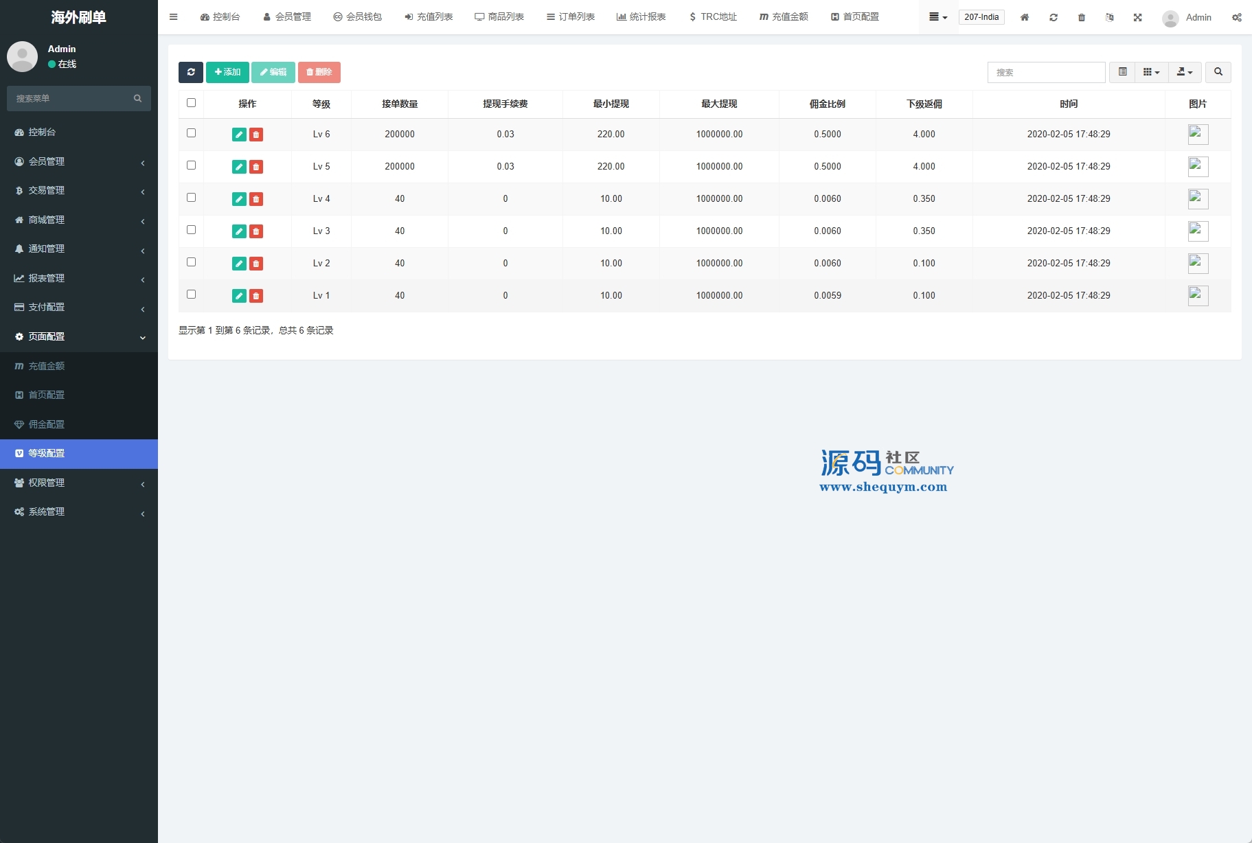Select 佣金配置 in sidebar submenu
1252x843 pixels.
click(47, 424)
